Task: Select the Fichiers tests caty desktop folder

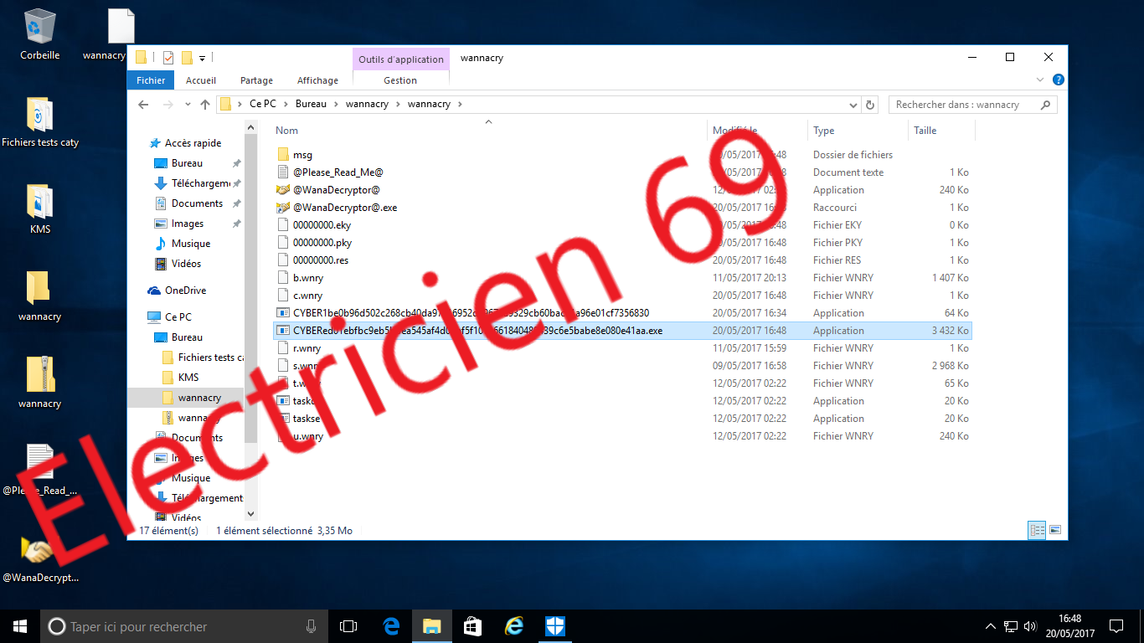Action: coord(40,122)
